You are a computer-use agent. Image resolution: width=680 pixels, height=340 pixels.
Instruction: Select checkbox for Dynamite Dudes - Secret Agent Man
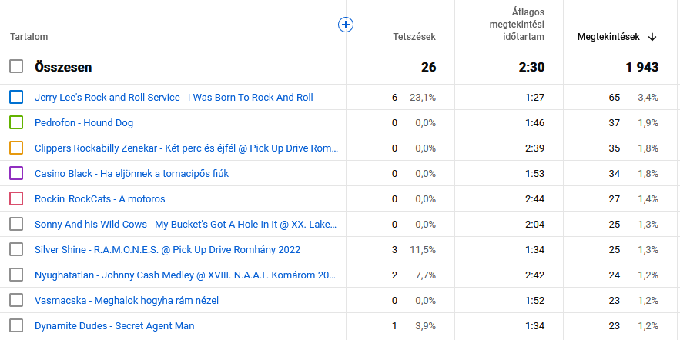pos(16,325)
